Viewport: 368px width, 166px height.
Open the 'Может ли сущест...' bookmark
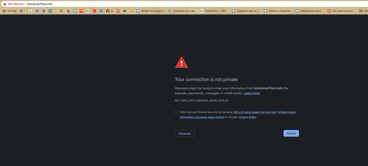[151, 11]
